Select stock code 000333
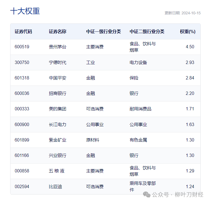The image size is (210, 203). (x=22, y=109)
